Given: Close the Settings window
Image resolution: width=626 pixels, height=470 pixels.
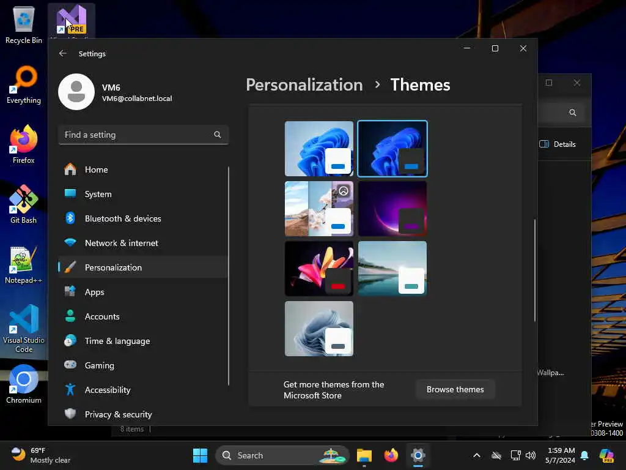Looking at the screenshot, I should tap(523, 48).
